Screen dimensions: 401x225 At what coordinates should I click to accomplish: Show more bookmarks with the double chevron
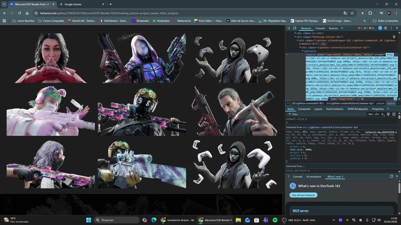[x=364, y=21]
